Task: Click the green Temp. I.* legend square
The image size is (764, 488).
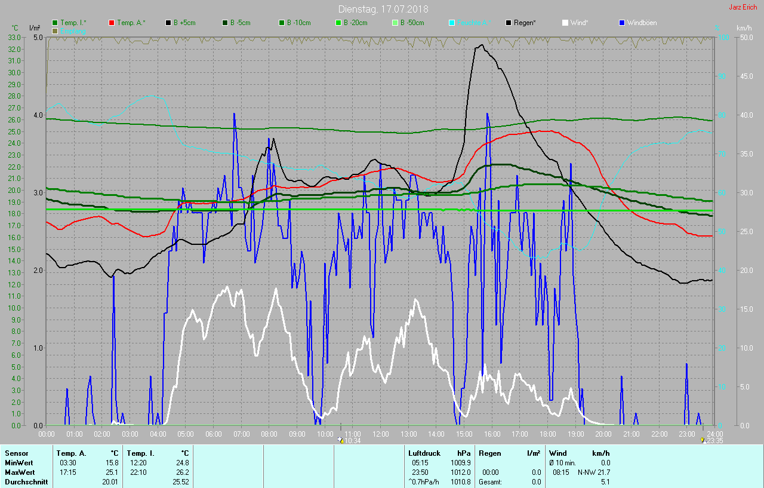Action: tap(56, 23)
